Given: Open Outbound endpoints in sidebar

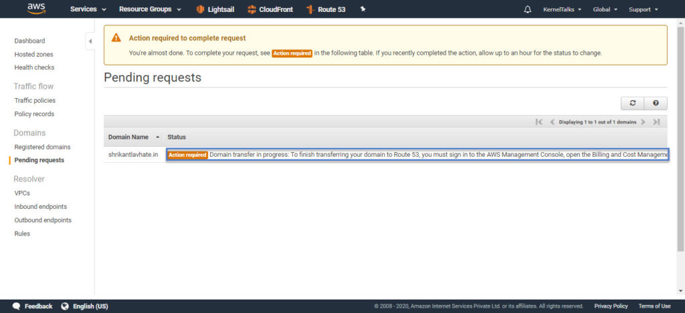Looking at the screenshot, I should click(43, 220).
